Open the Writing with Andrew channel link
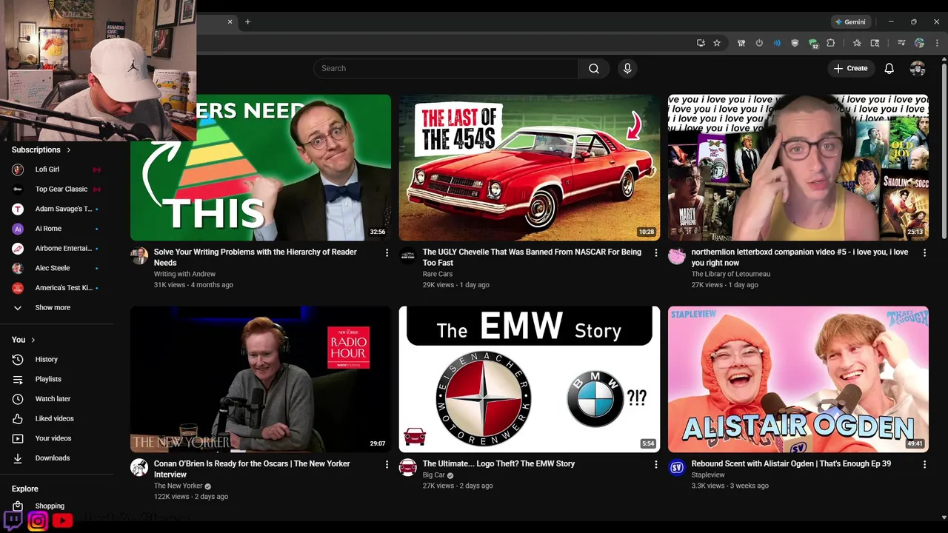The width and height of the screenshot is (948, 533). [184, 274]
